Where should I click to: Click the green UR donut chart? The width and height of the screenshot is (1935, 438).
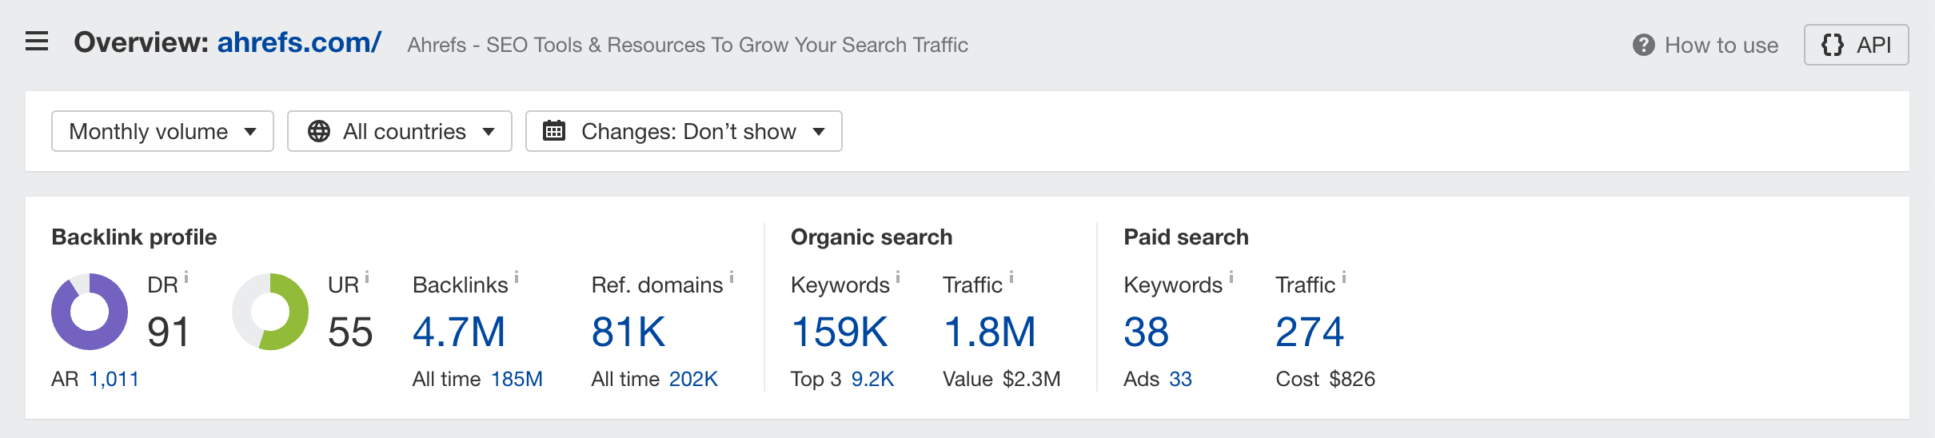click(270, 312)
